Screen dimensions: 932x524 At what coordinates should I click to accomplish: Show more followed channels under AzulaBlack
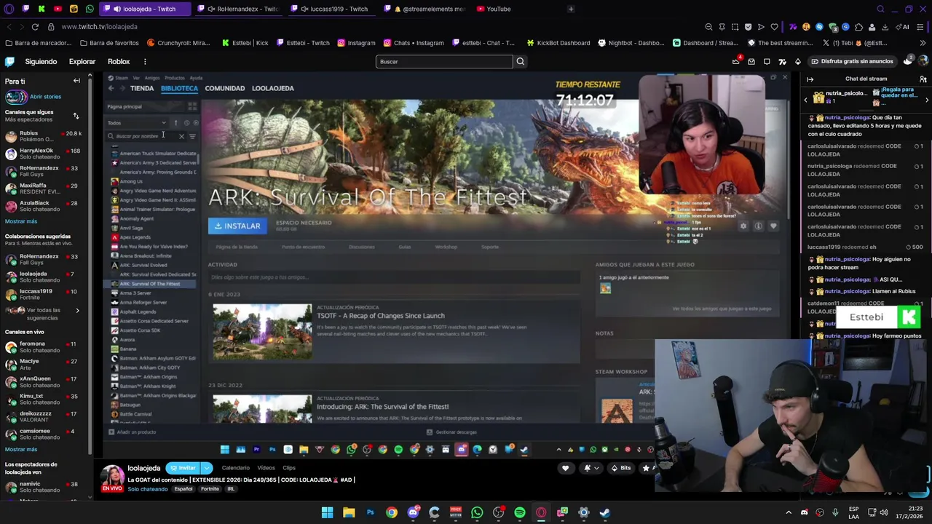21,221
